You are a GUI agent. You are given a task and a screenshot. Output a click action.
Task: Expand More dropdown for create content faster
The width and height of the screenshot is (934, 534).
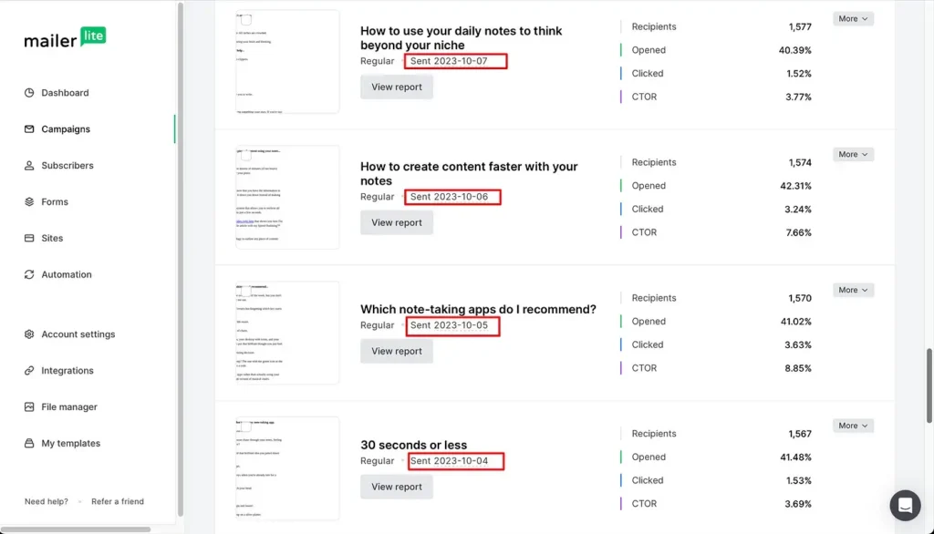pos(853,154)
